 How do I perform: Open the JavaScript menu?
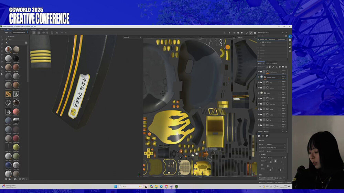coord(34,29)
